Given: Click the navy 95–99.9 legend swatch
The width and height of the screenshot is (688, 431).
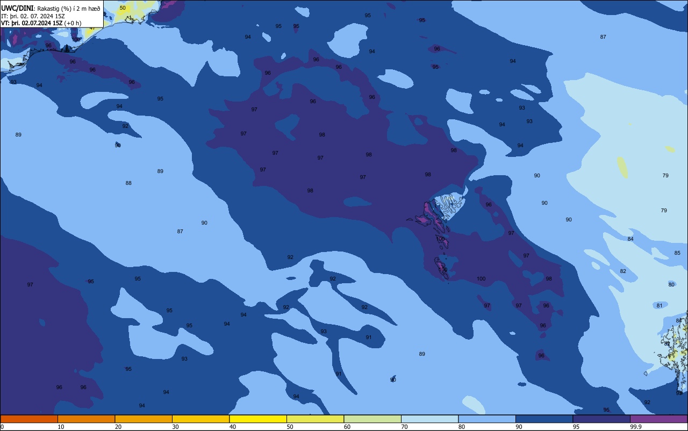Looking at the screenshot, I should click(x=601, y=419).
